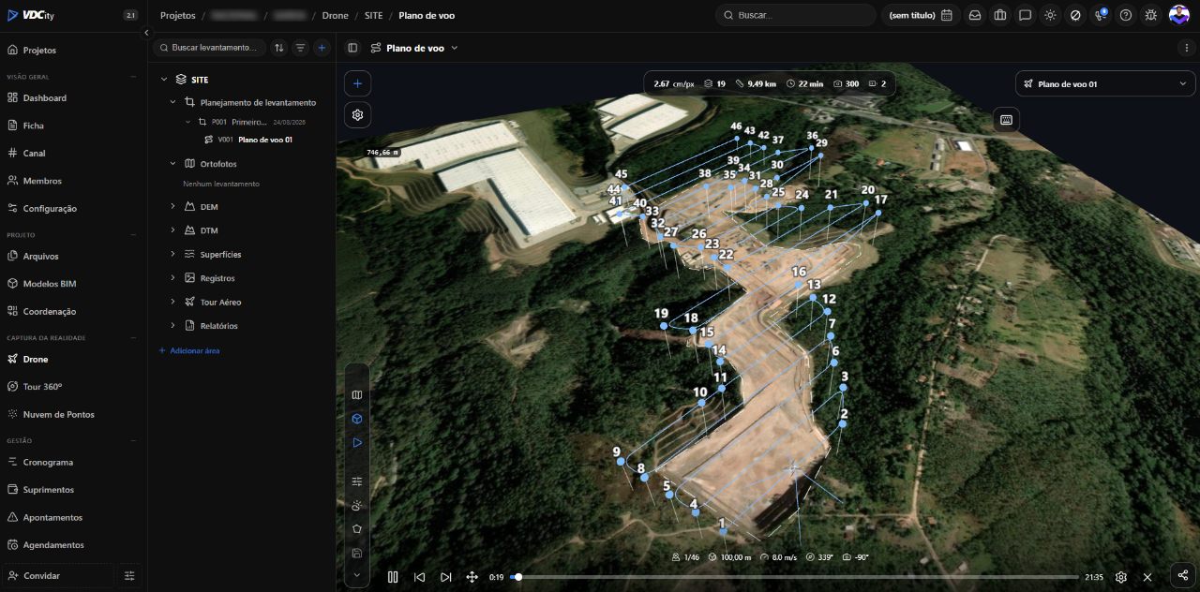Collapse the SITE tree node
This screenshot has height=592, width=1200.
click(x=164, y=80)
